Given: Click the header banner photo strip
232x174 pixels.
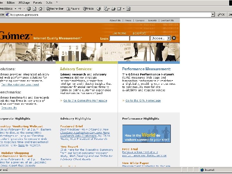Looking at the screenshot, I should click(x=90, y=52).
